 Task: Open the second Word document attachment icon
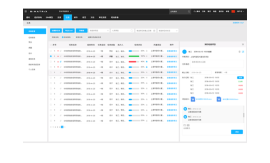pyautogui.click(x=219, y=99)
